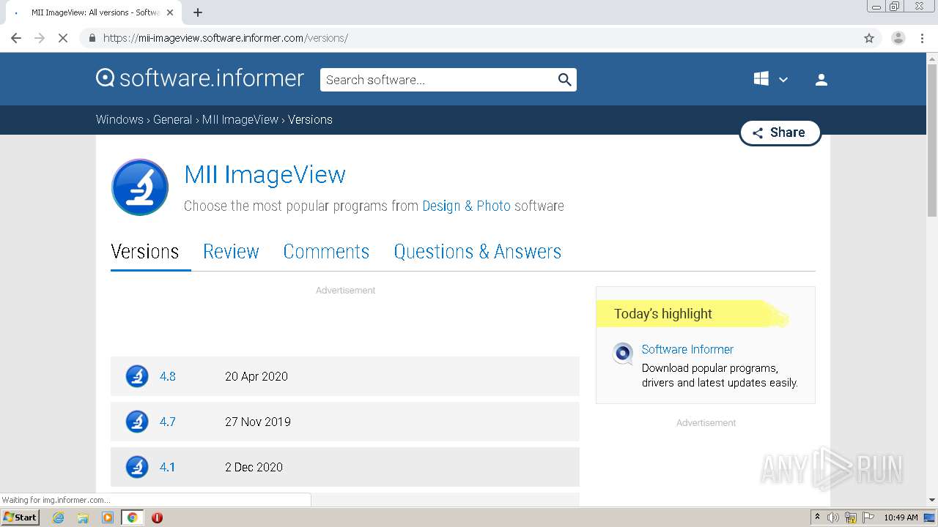Screen dimensions: 938x527
Task: Switch to the Review tab
Action: (x=231, y=252)
